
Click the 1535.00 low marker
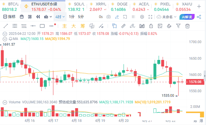(170, 95)
